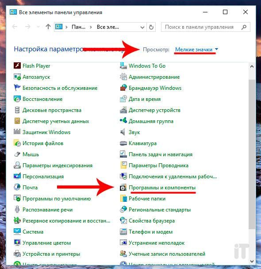261x269 pixels.
Task: Expand chevron after Пан... breadcrumb
Action: click(91, 27)
